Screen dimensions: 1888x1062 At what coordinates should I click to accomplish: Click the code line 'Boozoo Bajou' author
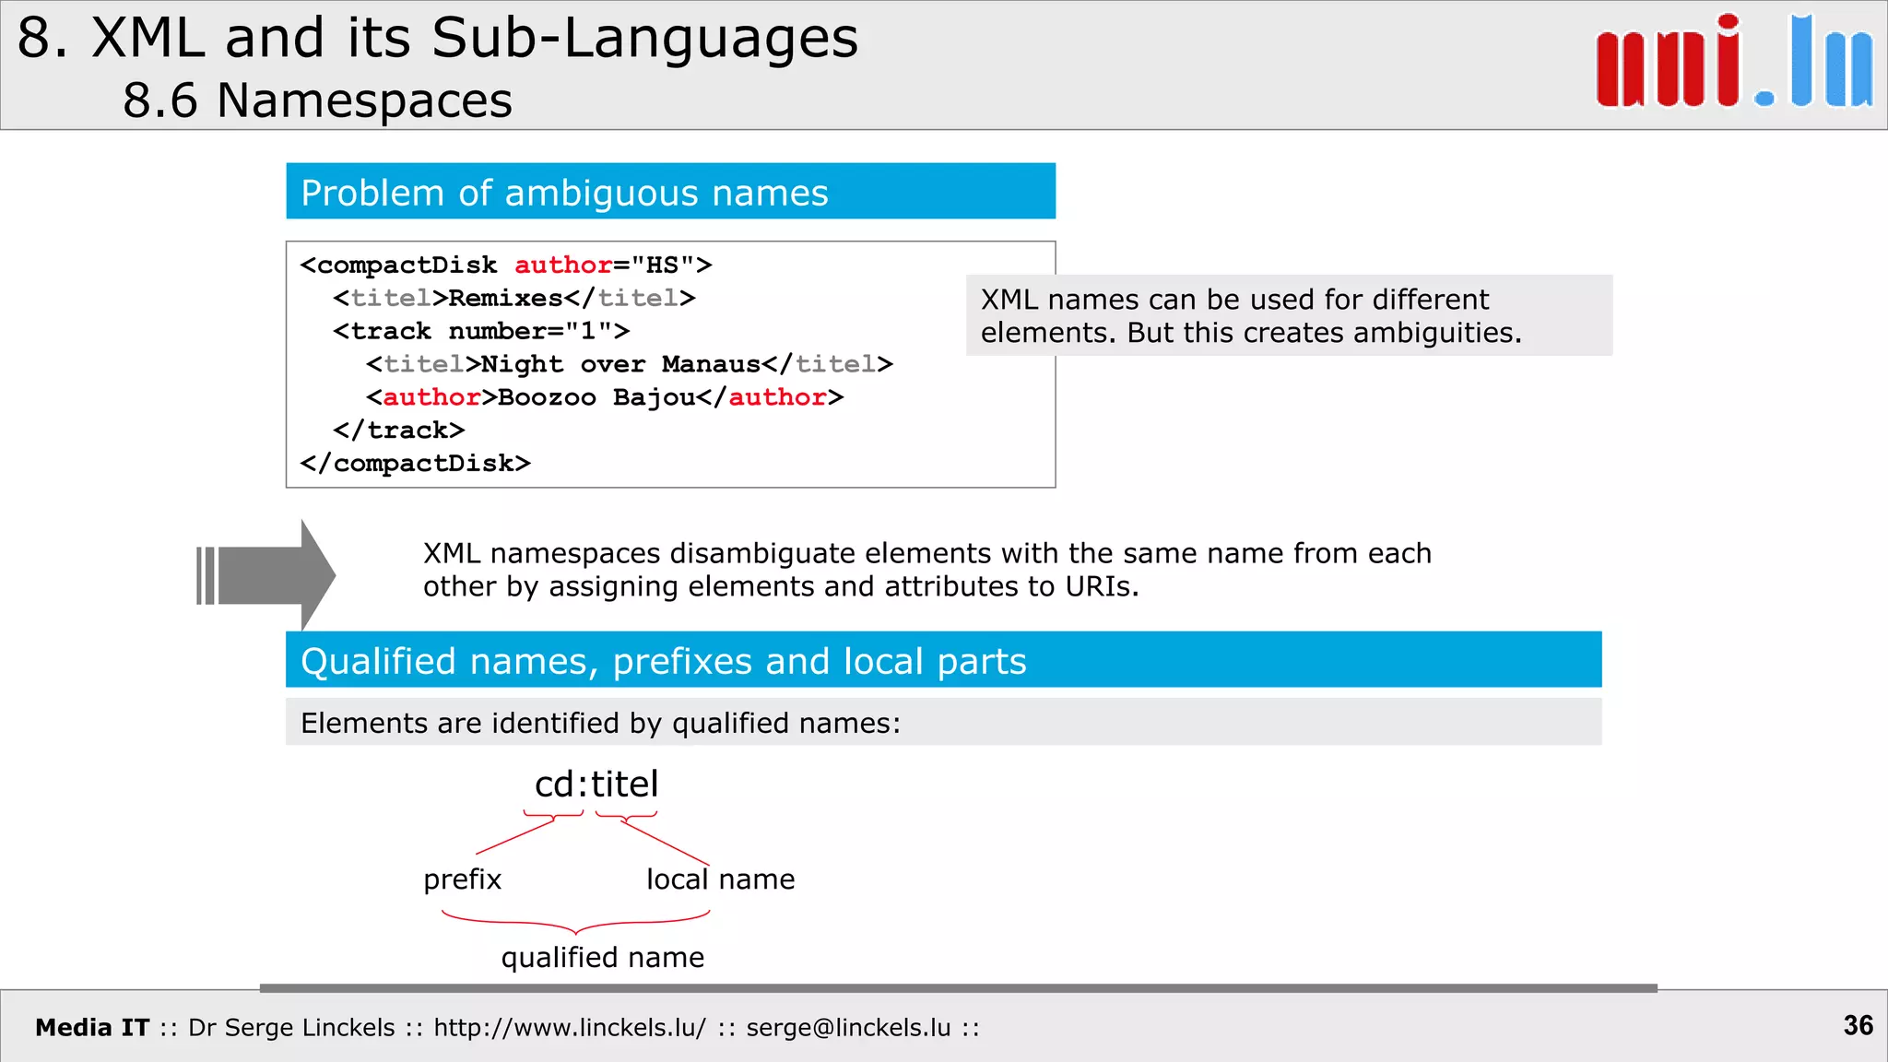point(605,397)
